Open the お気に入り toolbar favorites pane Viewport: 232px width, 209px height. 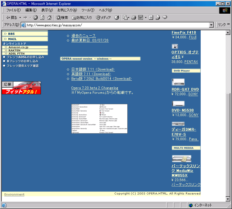point(82,18)
